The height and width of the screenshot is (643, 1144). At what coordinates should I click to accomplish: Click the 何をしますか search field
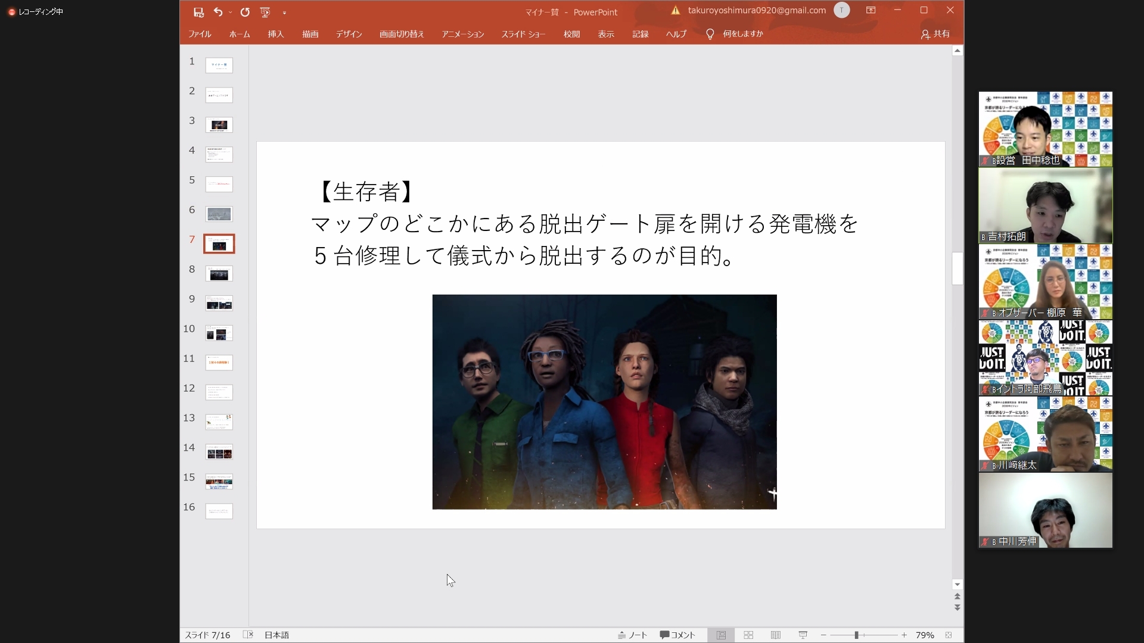pos(742,34)
